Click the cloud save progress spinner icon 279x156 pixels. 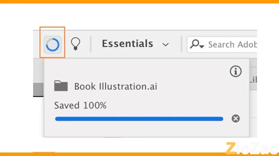[53, 44]
